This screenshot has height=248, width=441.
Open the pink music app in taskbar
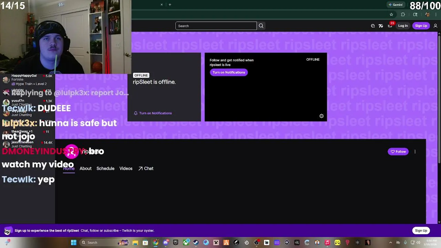(x=327, y=242)
